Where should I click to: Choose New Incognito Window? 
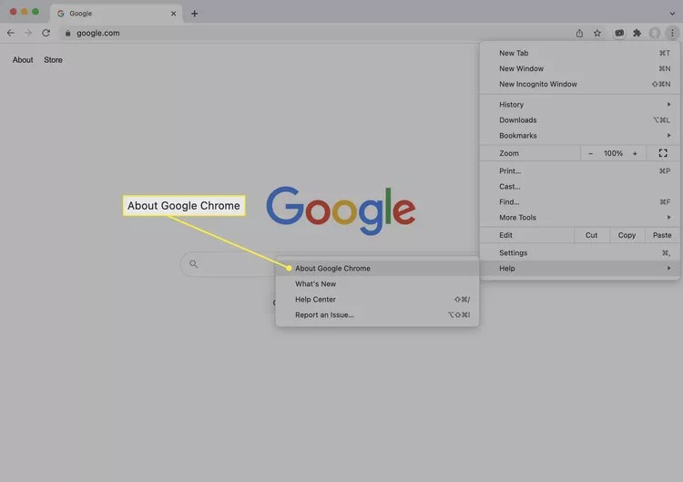579,84
